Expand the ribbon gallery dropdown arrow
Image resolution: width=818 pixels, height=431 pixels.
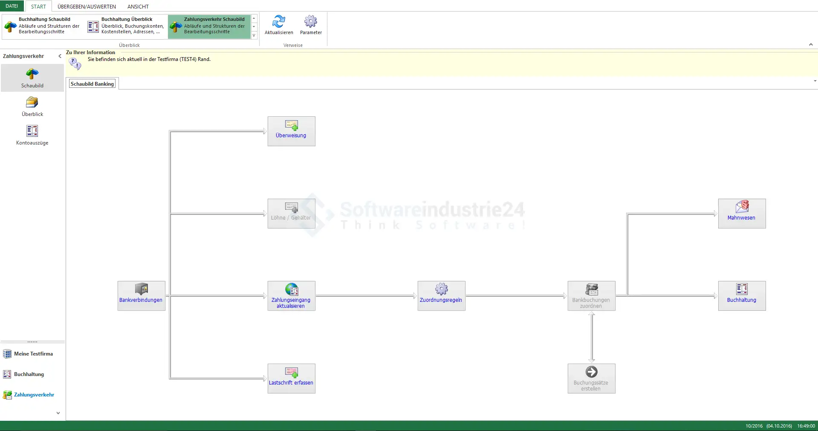[254, 36]
